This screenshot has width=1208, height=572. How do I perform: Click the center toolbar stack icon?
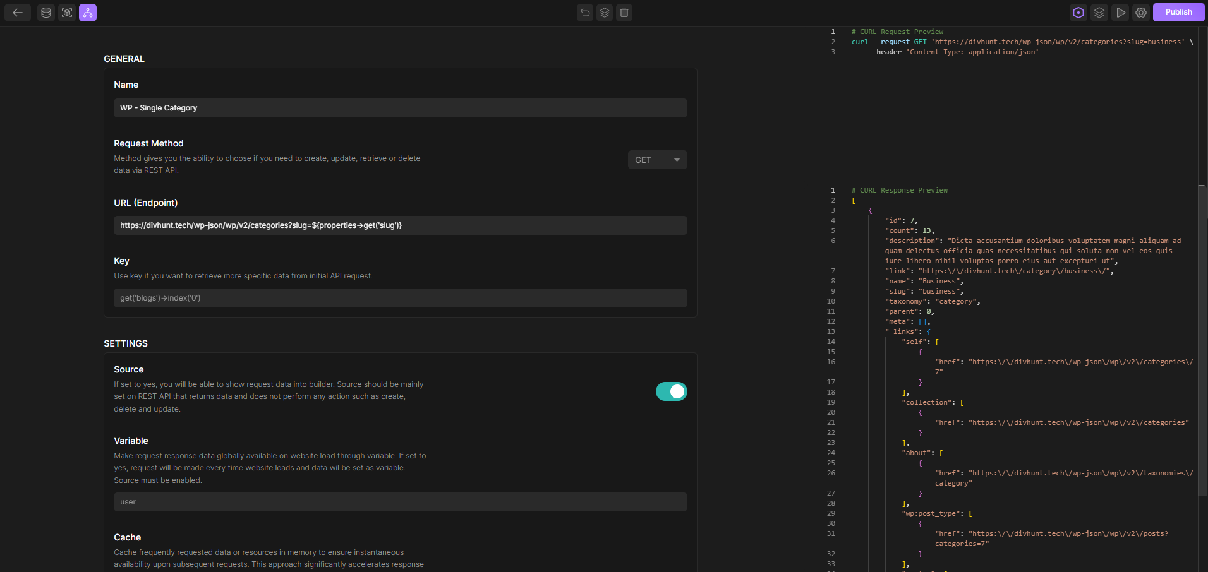(x=605, y=13)
